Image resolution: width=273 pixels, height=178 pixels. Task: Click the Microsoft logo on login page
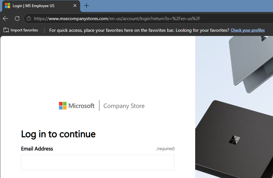pos(77,106)
